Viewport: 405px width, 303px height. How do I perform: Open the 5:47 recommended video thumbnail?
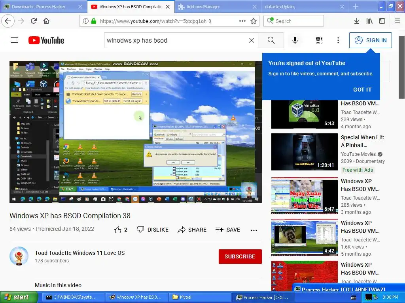(304, 195)
